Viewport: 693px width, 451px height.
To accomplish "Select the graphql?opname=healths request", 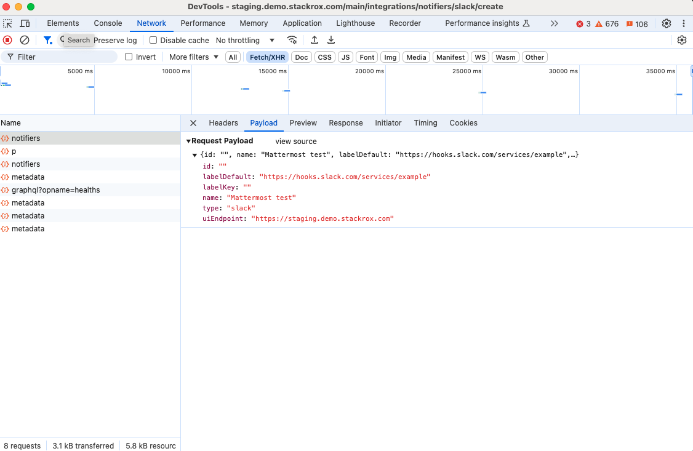I will click(x=55, y=190).
